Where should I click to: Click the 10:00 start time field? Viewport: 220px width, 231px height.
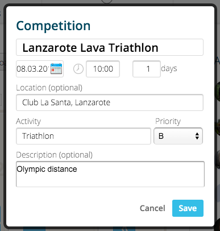(103, 69)
